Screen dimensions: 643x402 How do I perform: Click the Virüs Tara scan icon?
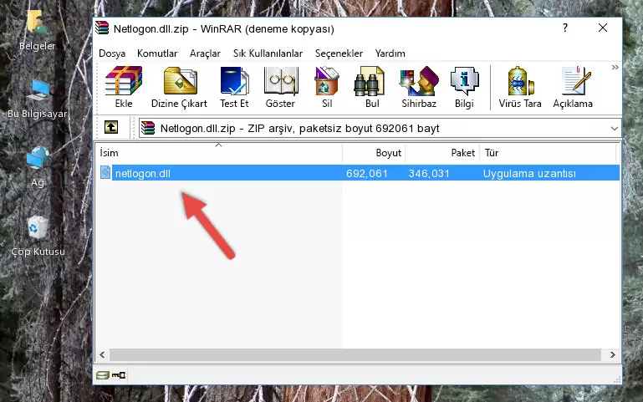520,81
